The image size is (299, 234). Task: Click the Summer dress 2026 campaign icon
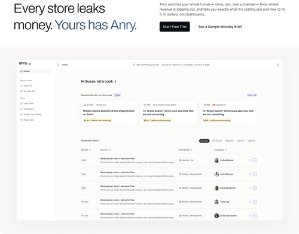click(154, 105)
